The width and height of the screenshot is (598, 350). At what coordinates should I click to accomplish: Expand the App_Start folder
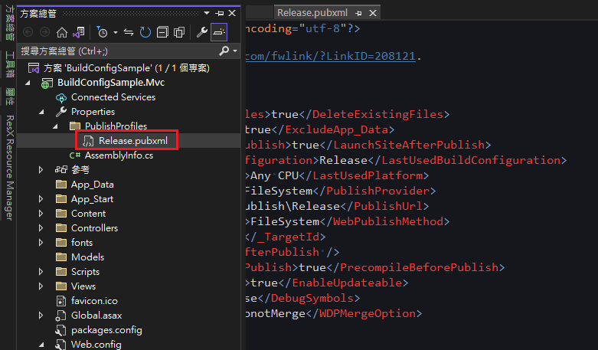[x=41, y=199]
